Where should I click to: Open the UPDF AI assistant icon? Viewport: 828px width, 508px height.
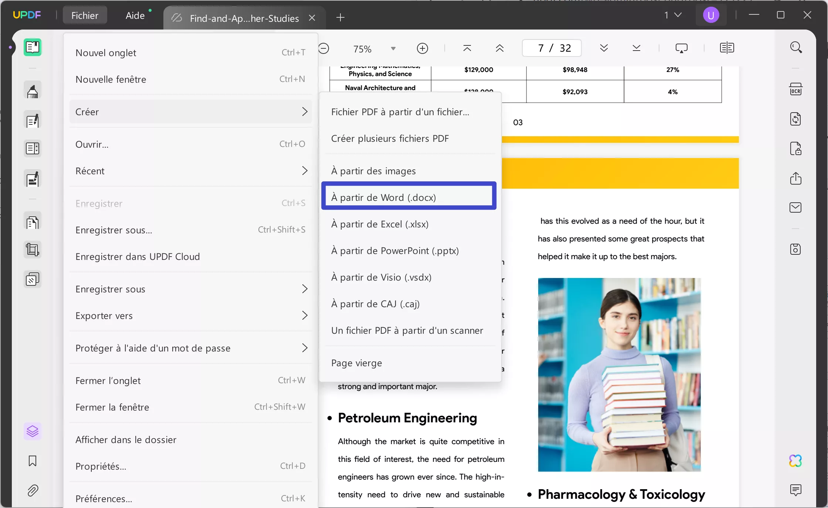796,461
